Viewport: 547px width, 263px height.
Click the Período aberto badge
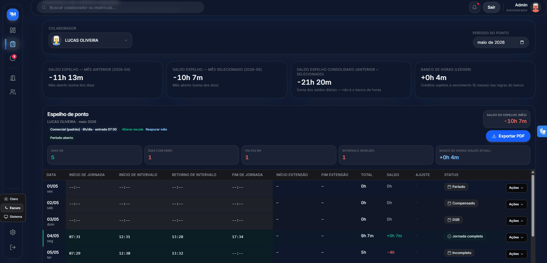[62, 138]
